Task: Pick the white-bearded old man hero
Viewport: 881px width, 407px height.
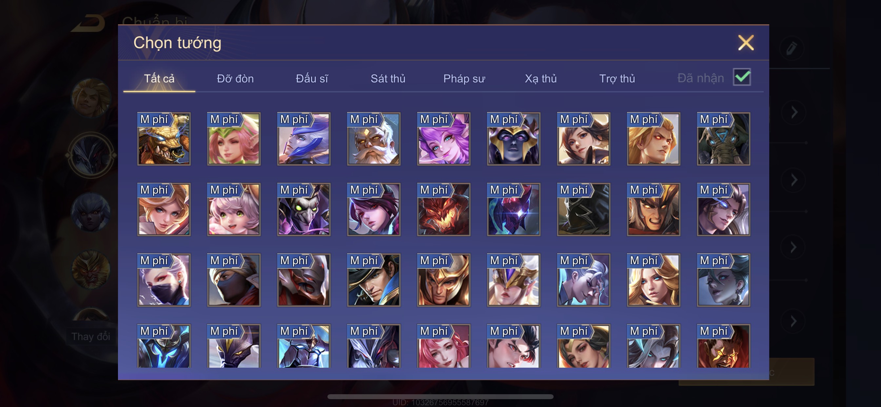Action: [x=374, y=139]
